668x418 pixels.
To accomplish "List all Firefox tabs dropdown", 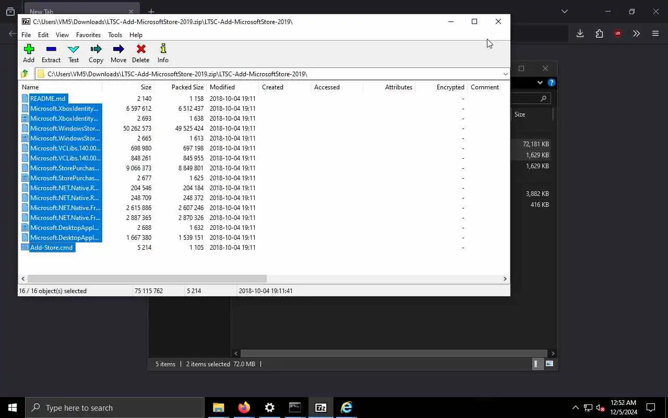I will (565, 11).
